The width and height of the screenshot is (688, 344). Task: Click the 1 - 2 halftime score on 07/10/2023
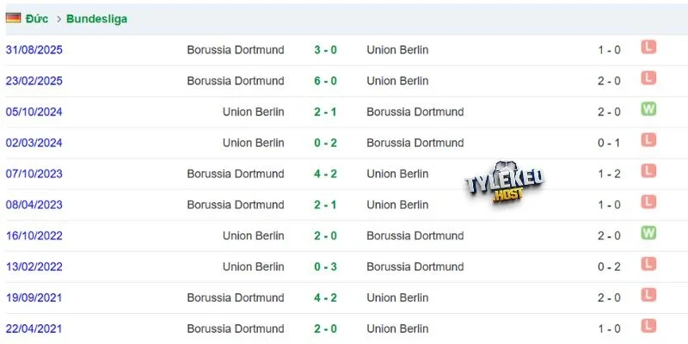(x=609, y=175)
